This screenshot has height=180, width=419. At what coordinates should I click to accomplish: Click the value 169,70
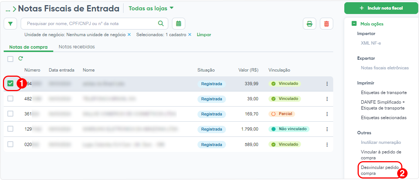251,114
